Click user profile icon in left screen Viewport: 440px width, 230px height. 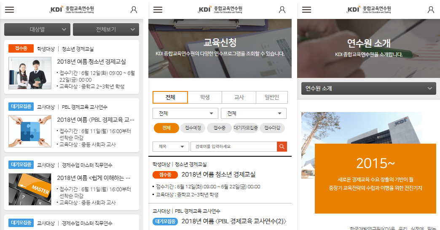(x=134, y=10)
